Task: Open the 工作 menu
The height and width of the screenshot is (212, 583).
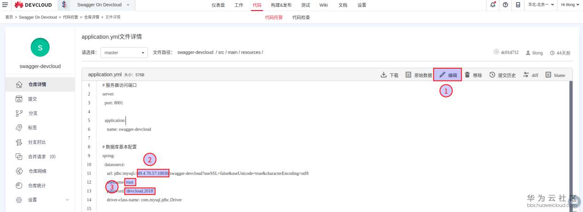Action: pos(239,5)
